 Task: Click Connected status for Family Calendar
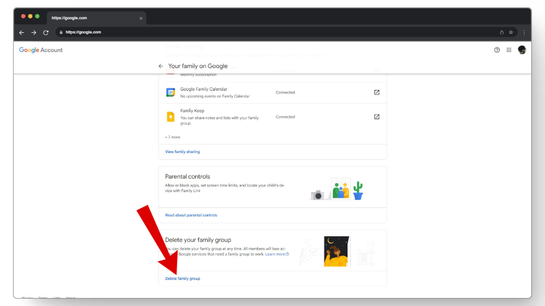[286, 92]
